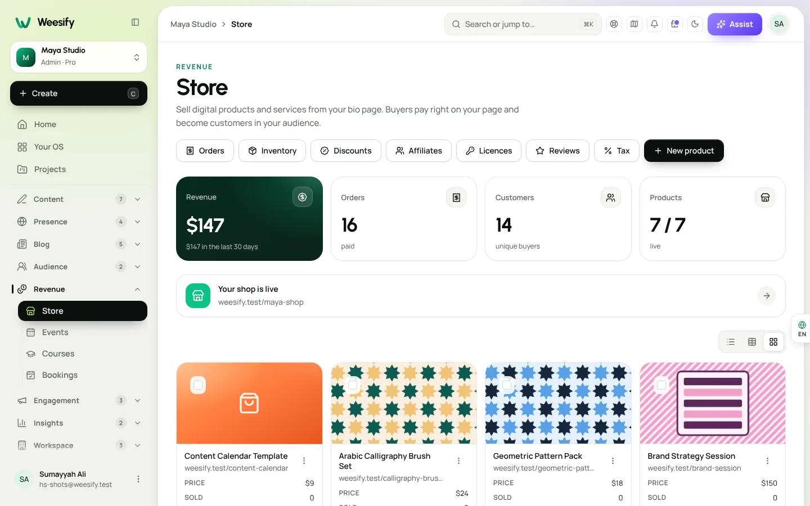This screenshot has width=810, height=506.
Task: Select the Arabic Calligraphy Brush Set checkbox
Action: [x=353, y=385]
